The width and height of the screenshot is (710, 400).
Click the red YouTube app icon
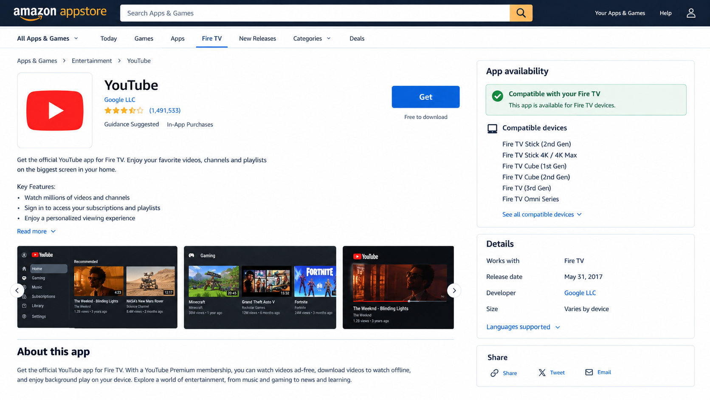[55, 111]
